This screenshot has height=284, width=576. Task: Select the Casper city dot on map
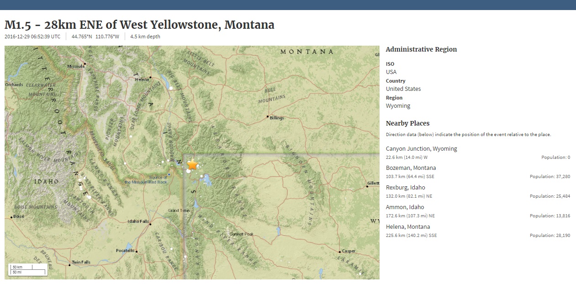tap(340, 251)
